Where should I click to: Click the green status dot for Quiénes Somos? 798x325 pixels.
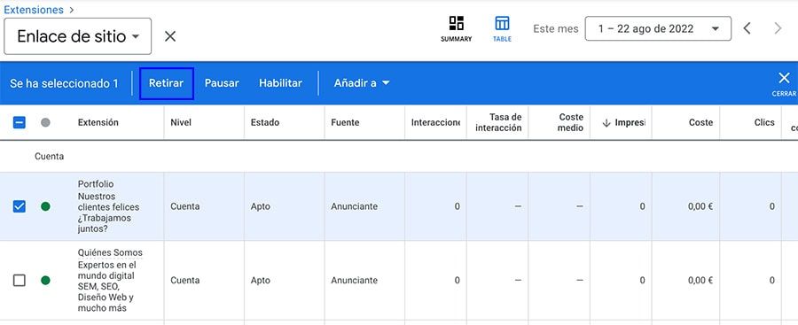coord(45,280)
